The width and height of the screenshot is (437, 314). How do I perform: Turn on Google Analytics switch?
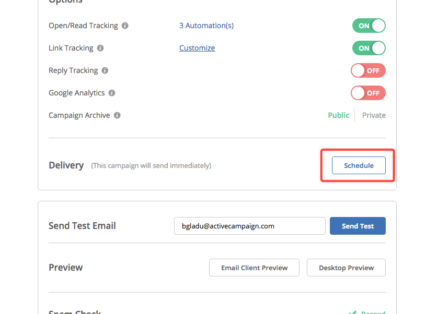[369, 93]
